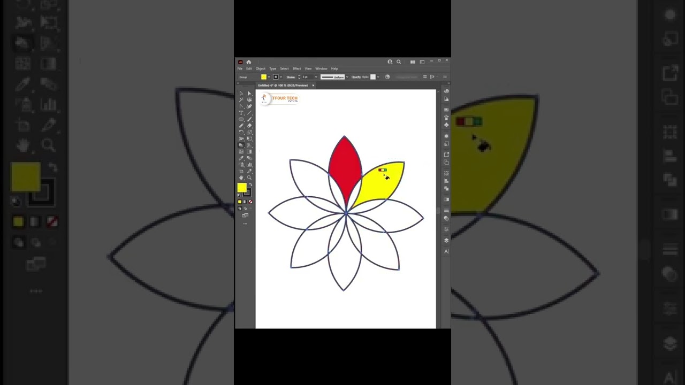Open the Edit Toolbar three-dots button
Screen dimensions: 685x385
tap(245, 224)
